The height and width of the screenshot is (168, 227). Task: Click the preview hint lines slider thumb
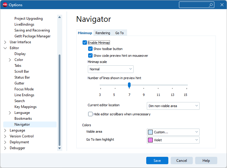coord(129,85)
